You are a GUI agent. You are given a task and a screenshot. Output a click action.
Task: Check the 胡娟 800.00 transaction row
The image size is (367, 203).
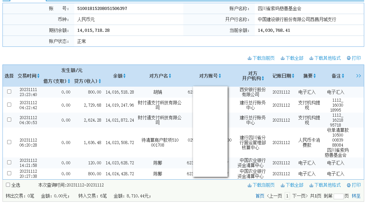9,92
